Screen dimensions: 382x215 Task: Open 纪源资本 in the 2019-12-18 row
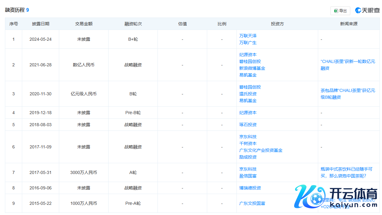pyautogui.click(x=248, y=113)
